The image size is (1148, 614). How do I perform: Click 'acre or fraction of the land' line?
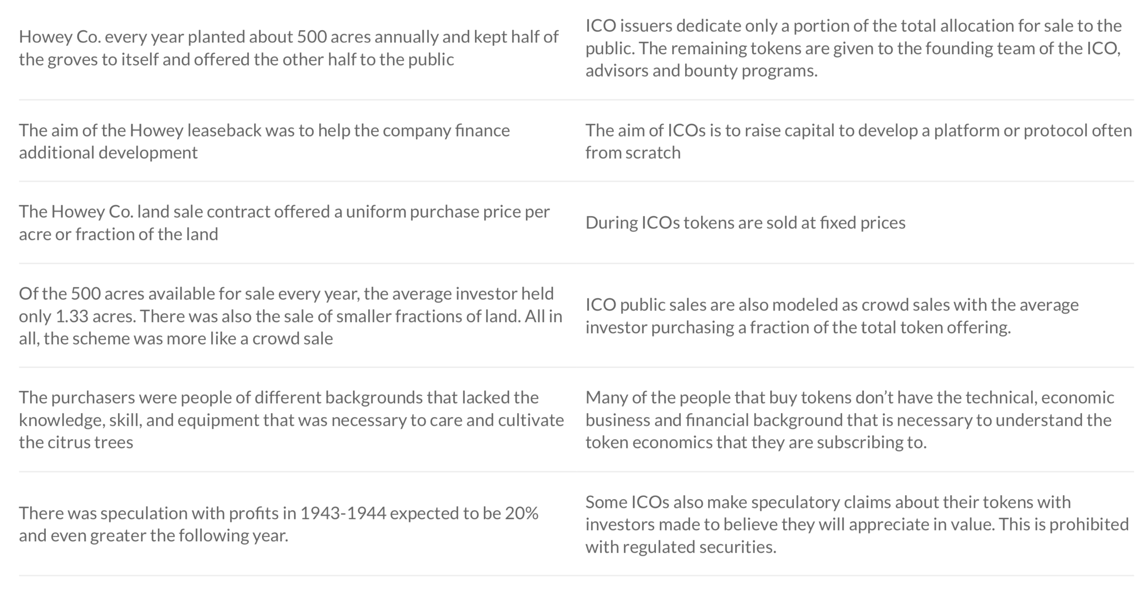click(x=118, y=234)
